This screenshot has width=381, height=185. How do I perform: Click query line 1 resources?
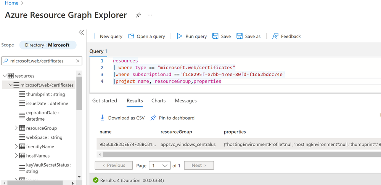[125, 61]
